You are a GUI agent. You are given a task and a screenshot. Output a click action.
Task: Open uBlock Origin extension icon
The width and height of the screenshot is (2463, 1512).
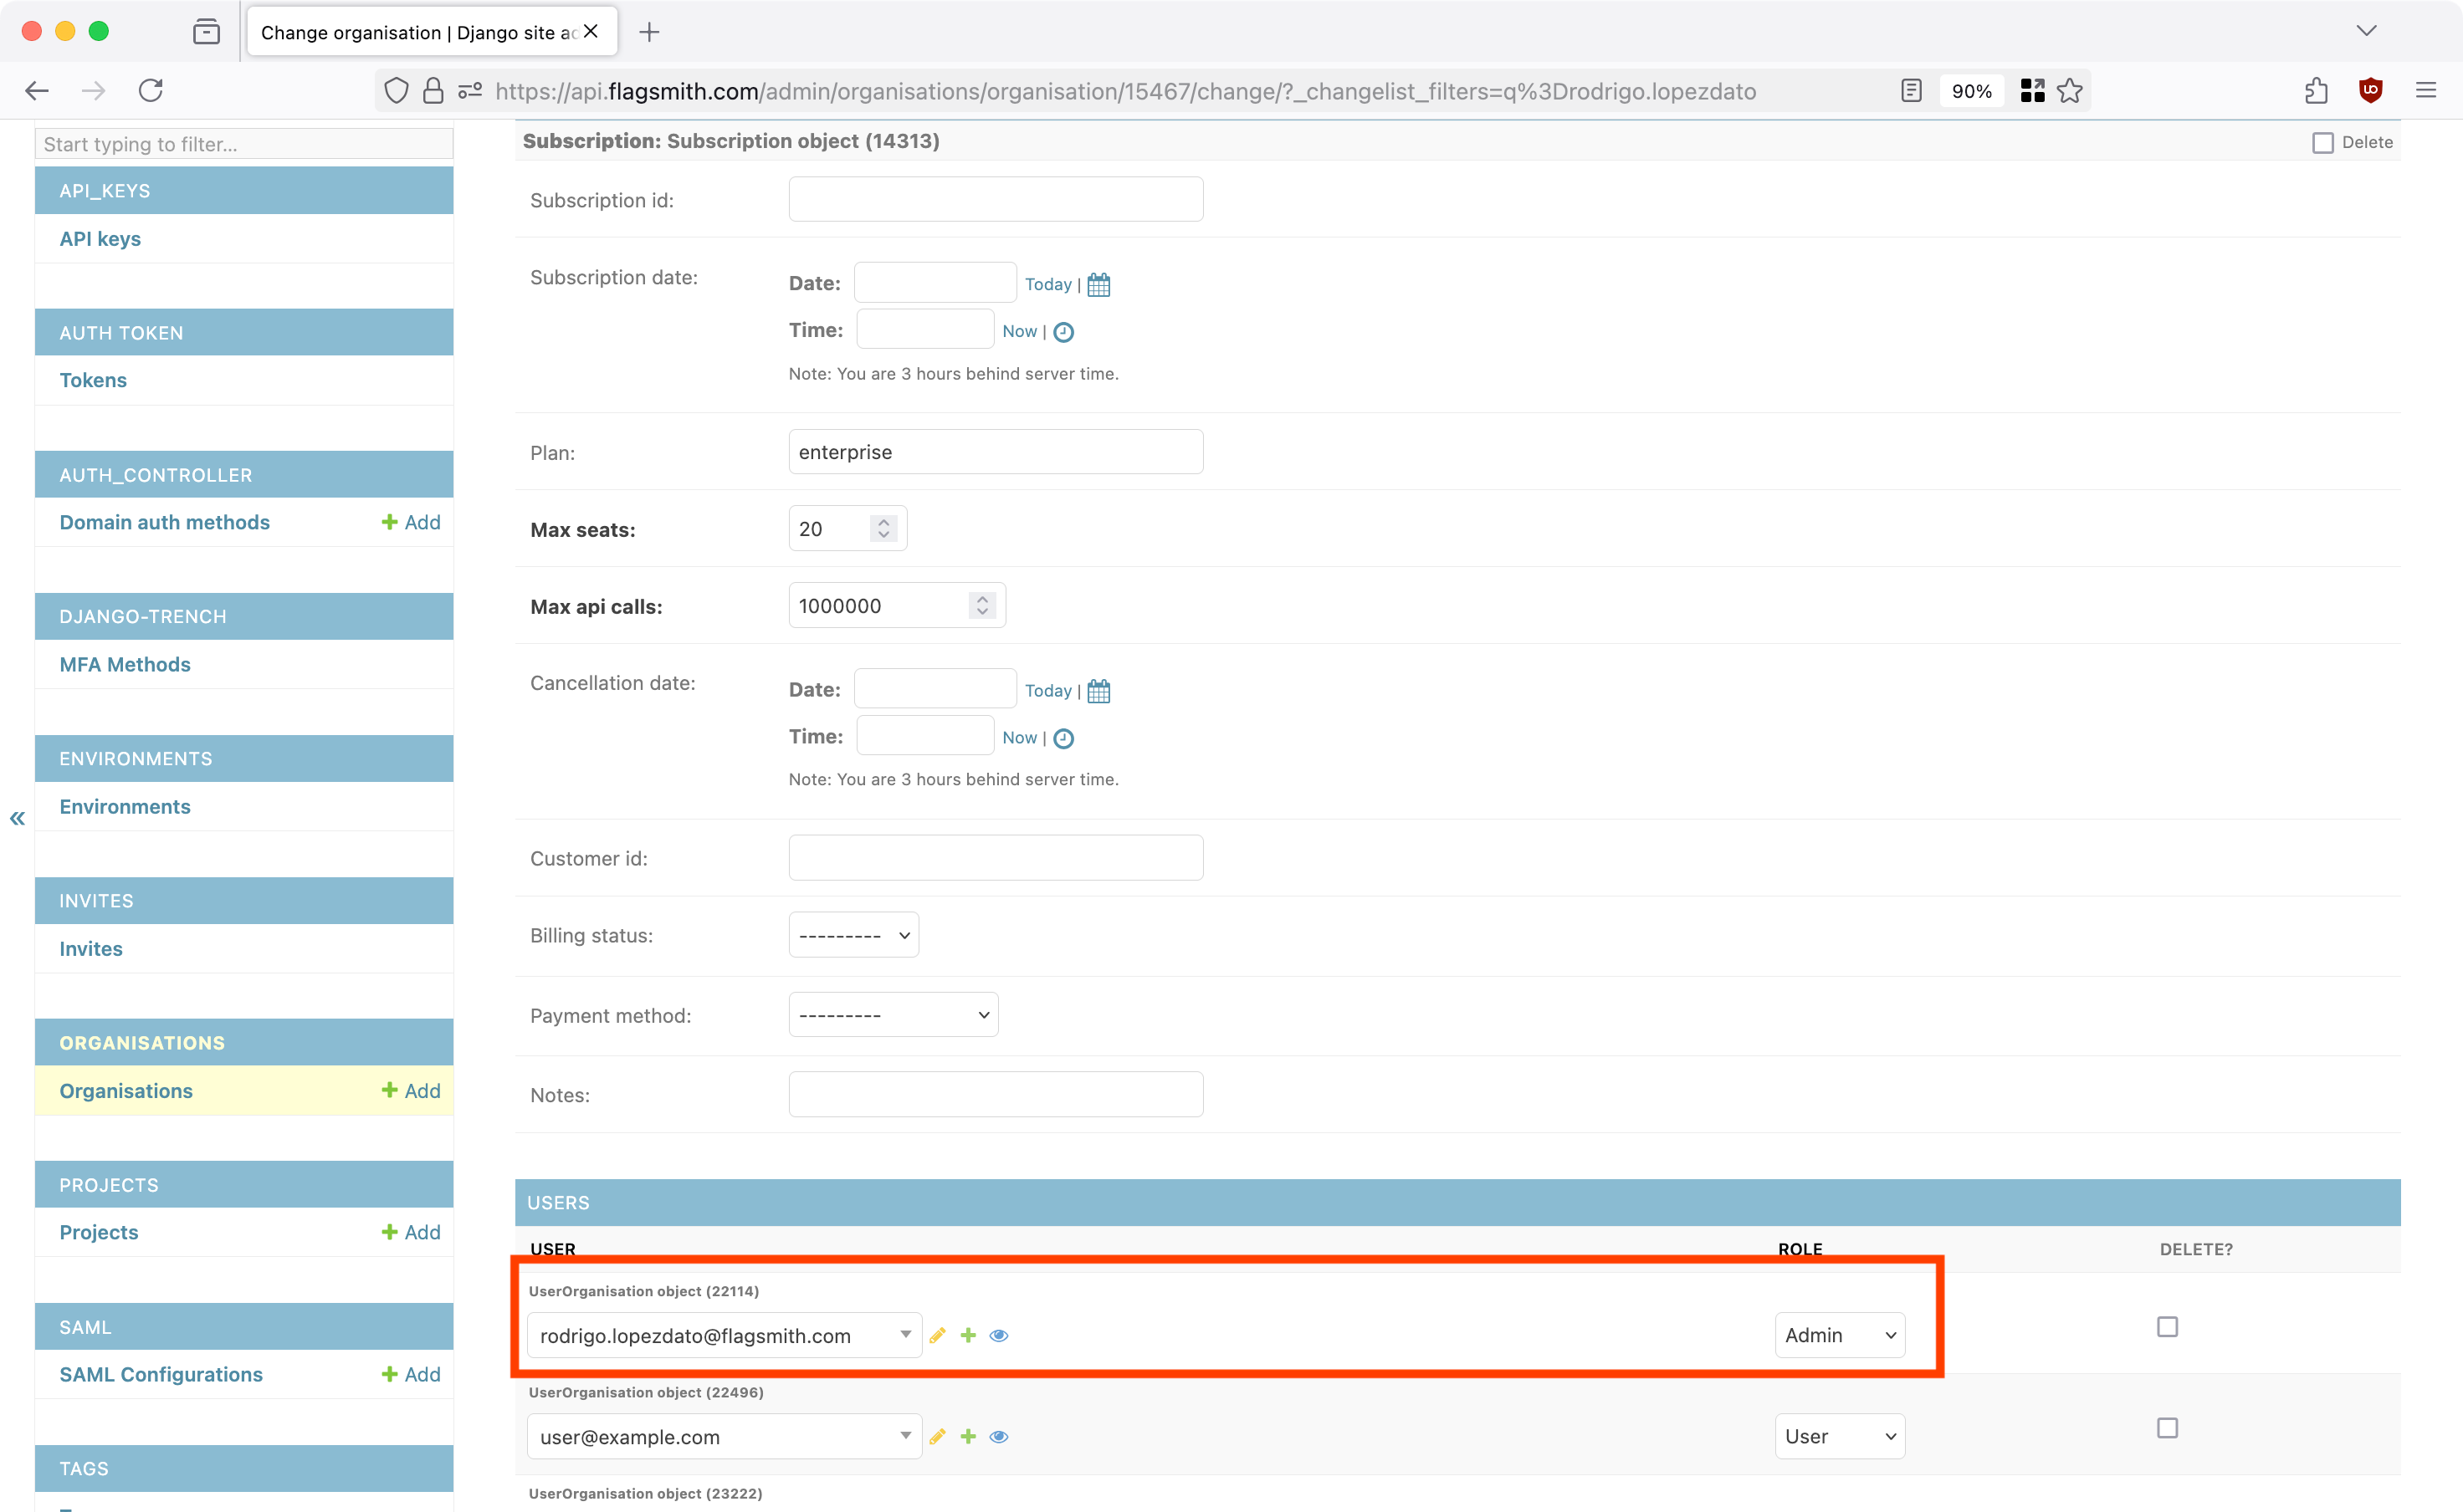(x=2370, y=91)
